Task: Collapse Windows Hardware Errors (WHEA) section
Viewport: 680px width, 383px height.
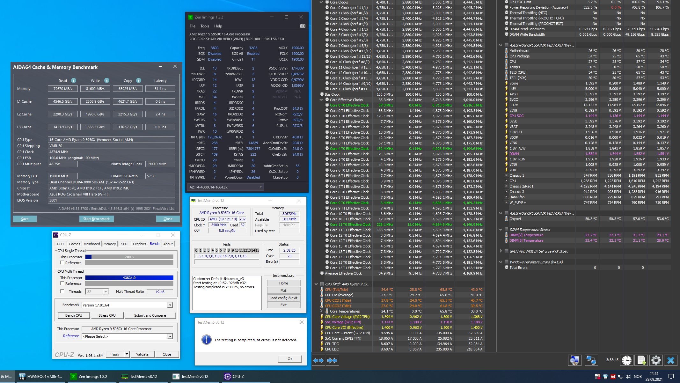Action: coord(501,262)
